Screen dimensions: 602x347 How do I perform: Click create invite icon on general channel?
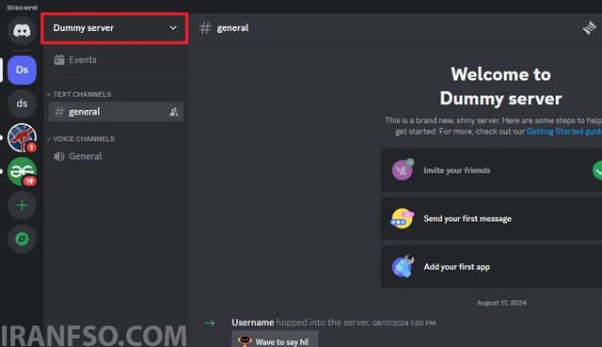174,112
